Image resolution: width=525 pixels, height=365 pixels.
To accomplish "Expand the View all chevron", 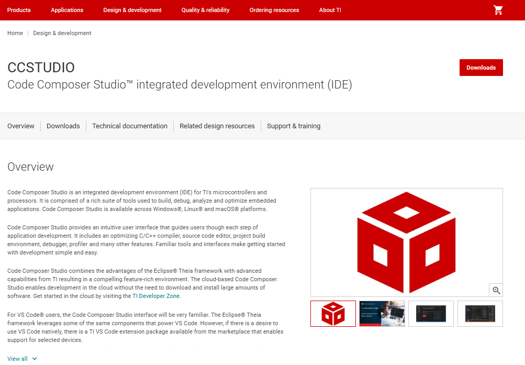I will (x=35, y=359).
